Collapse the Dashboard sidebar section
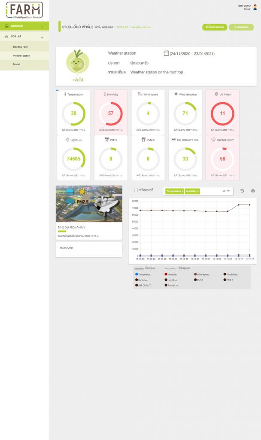 point(42,27)
